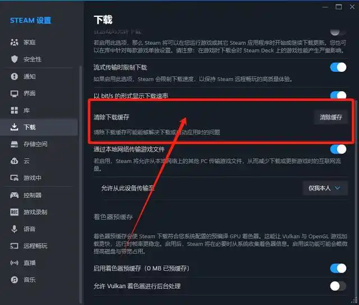Click the 远程畅玩 cast icon

coord(14,246)
